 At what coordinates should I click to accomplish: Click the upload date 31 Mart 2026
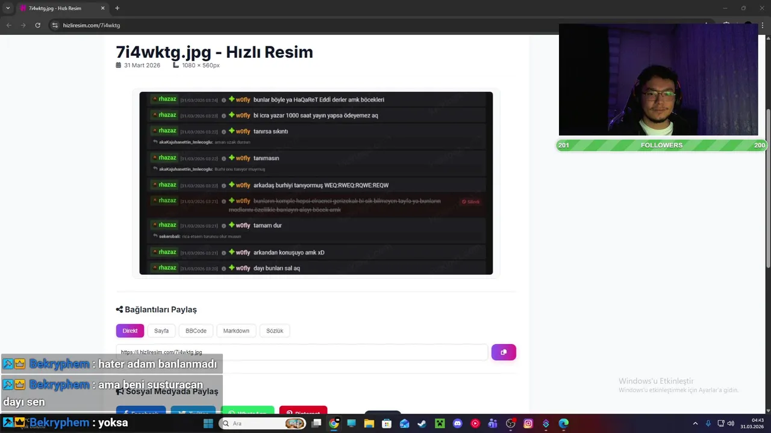[138, 66]
